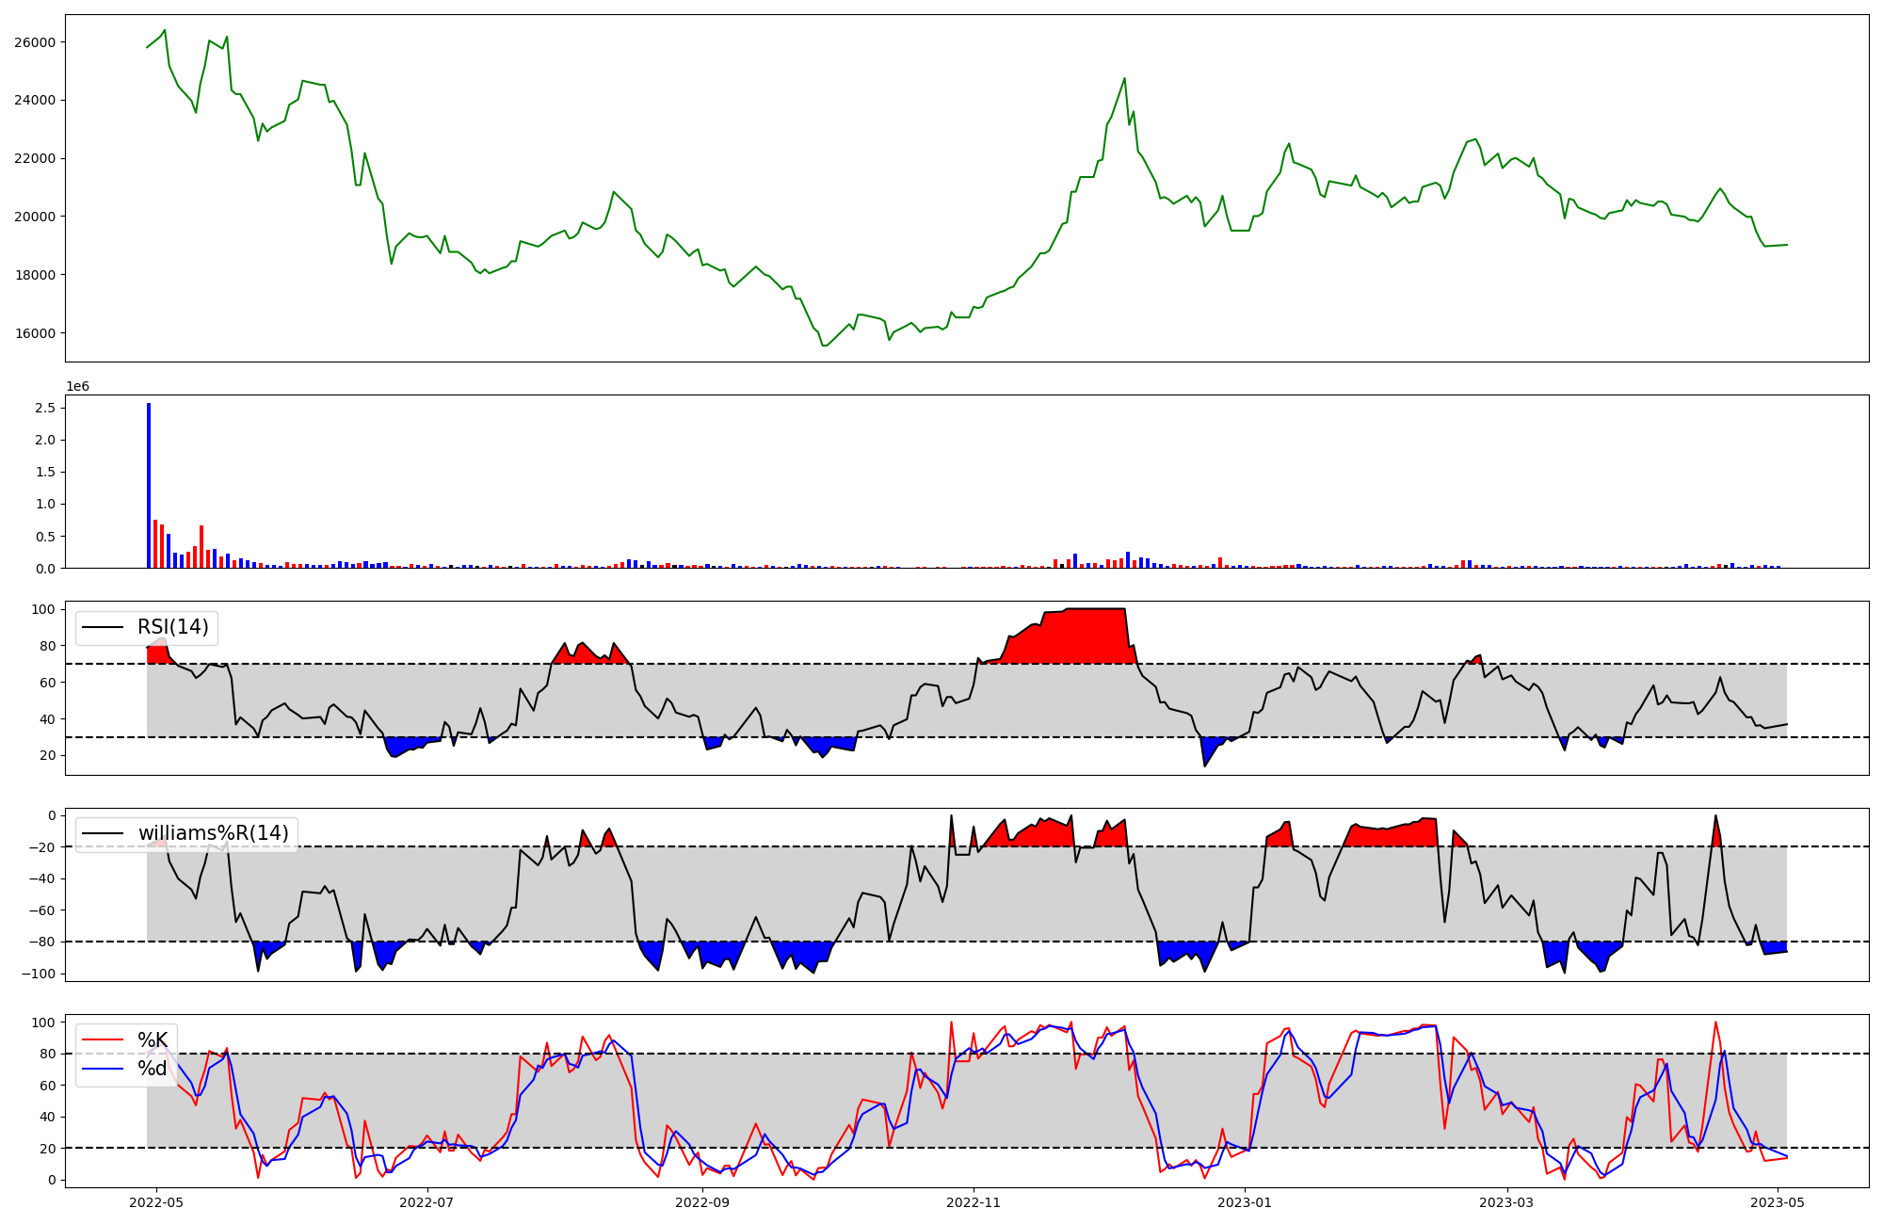The width and height of the screenshot is (1883, 1224).
Task: Click the 2023-01 date tick label
Action: click(x=1246, y=1202)
